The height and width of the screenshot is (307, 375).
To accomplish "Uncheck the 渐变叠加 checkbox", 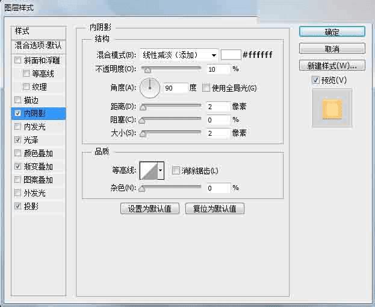I will 17,166.
